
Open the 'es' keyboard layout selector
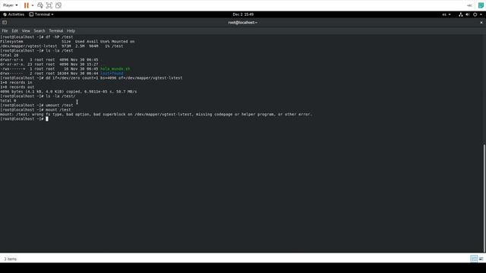coord(447,14)
